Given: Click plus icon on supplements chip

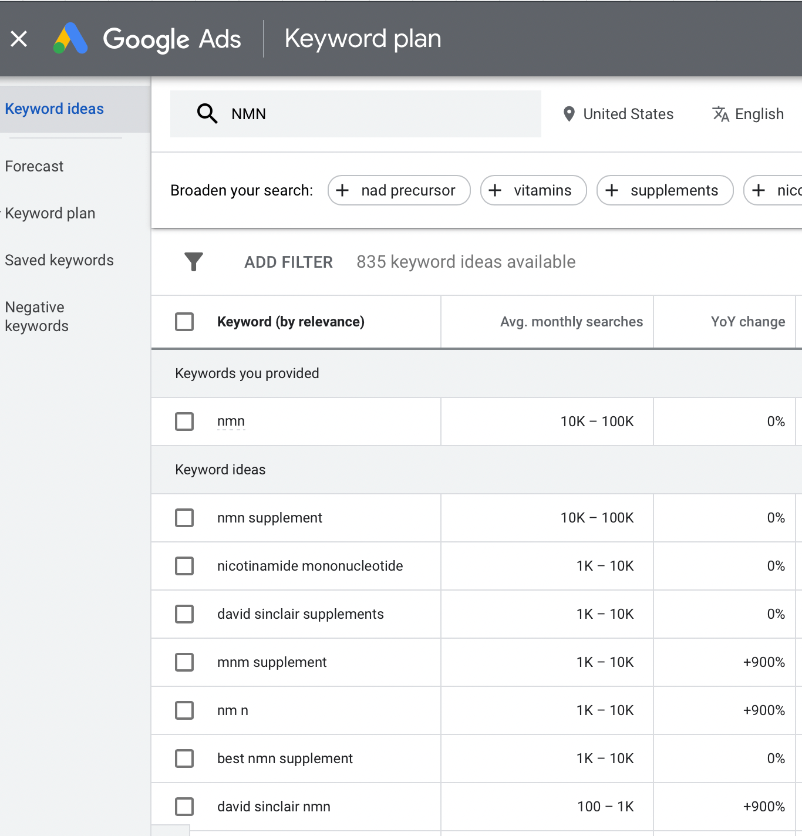Looking at the screenshot, I should [612, 190].
